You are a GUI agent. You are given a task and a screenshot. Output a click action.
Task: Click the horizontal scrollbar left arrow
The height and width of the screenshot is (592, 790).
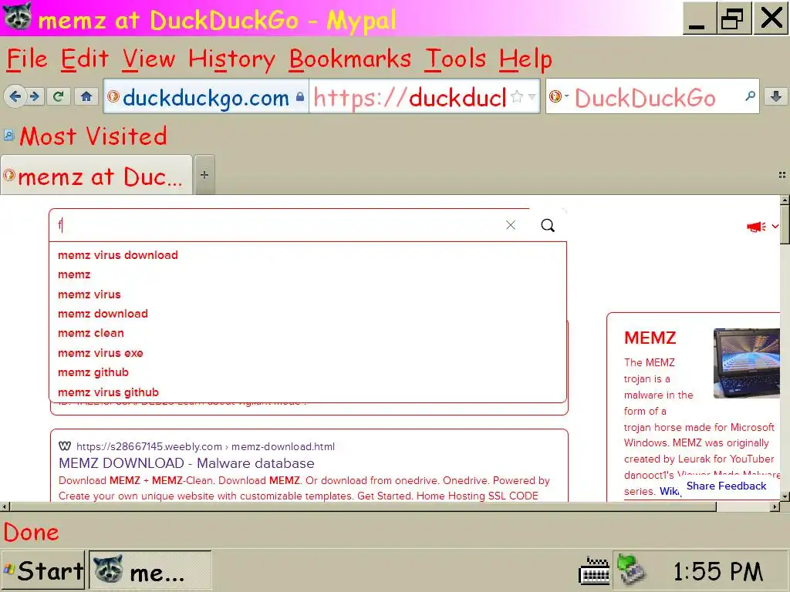[5, 506]
